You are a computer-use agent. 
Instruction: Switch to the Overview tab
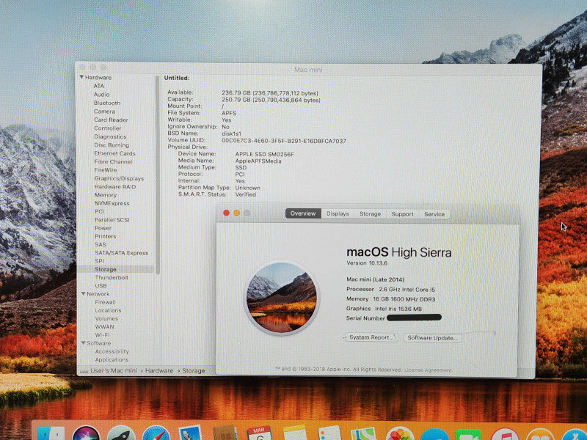click(303, 213)
